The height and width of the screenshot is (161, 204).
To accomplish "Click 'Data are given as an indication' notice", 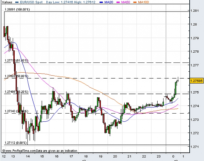I will 56,151.
